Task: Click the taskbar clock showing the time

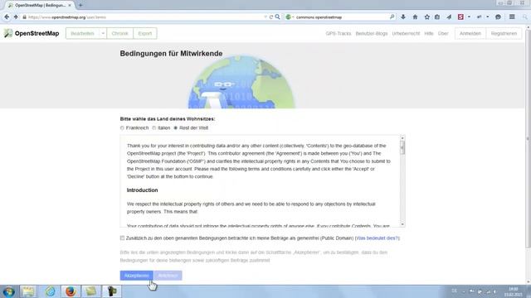Action: coord(513,291)
